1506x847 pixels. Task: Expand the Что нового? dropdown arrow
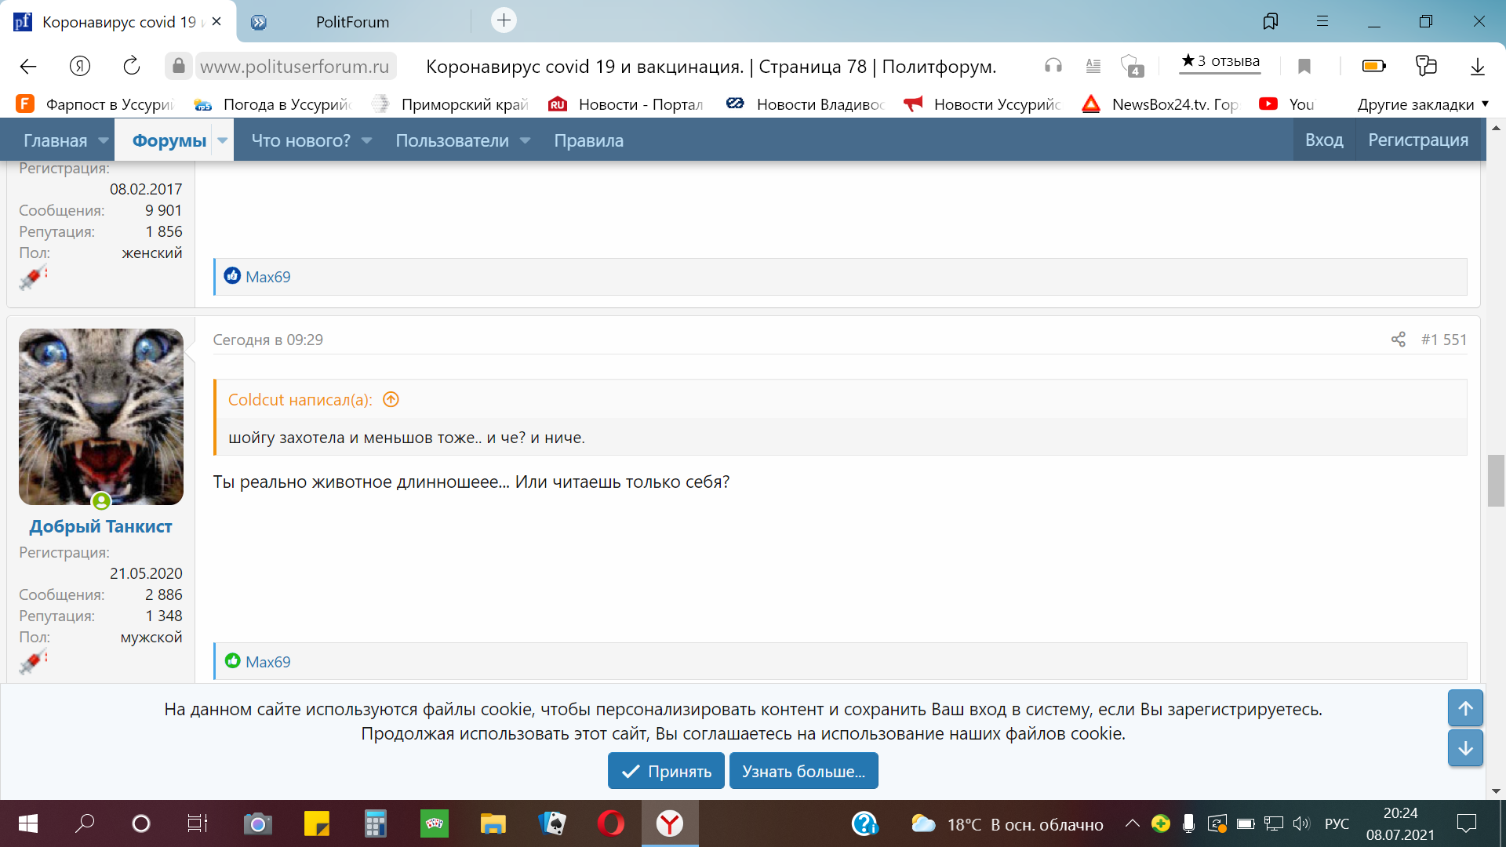click(x=366, y=140)
